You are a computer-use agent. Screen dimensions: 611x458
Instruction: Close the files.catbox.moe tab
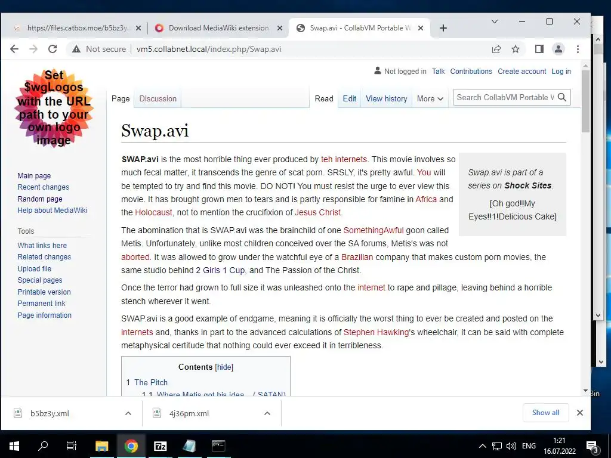click(x=138, y=28)
